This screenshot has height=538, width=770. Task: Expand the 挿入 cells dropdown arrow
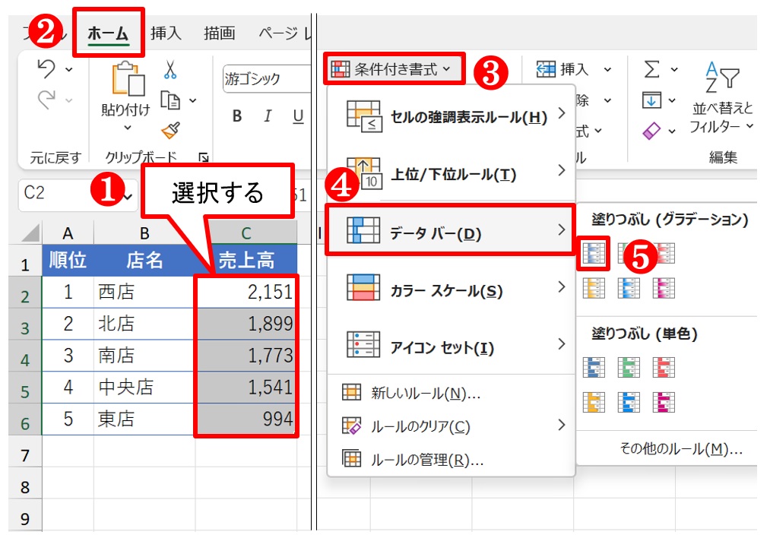(x=607, y=70)
